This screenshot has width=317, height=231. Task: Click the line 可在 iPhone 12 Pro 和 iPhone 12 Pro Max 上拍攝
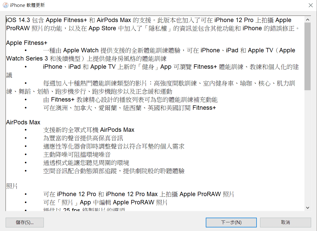[x=139, y=194]
